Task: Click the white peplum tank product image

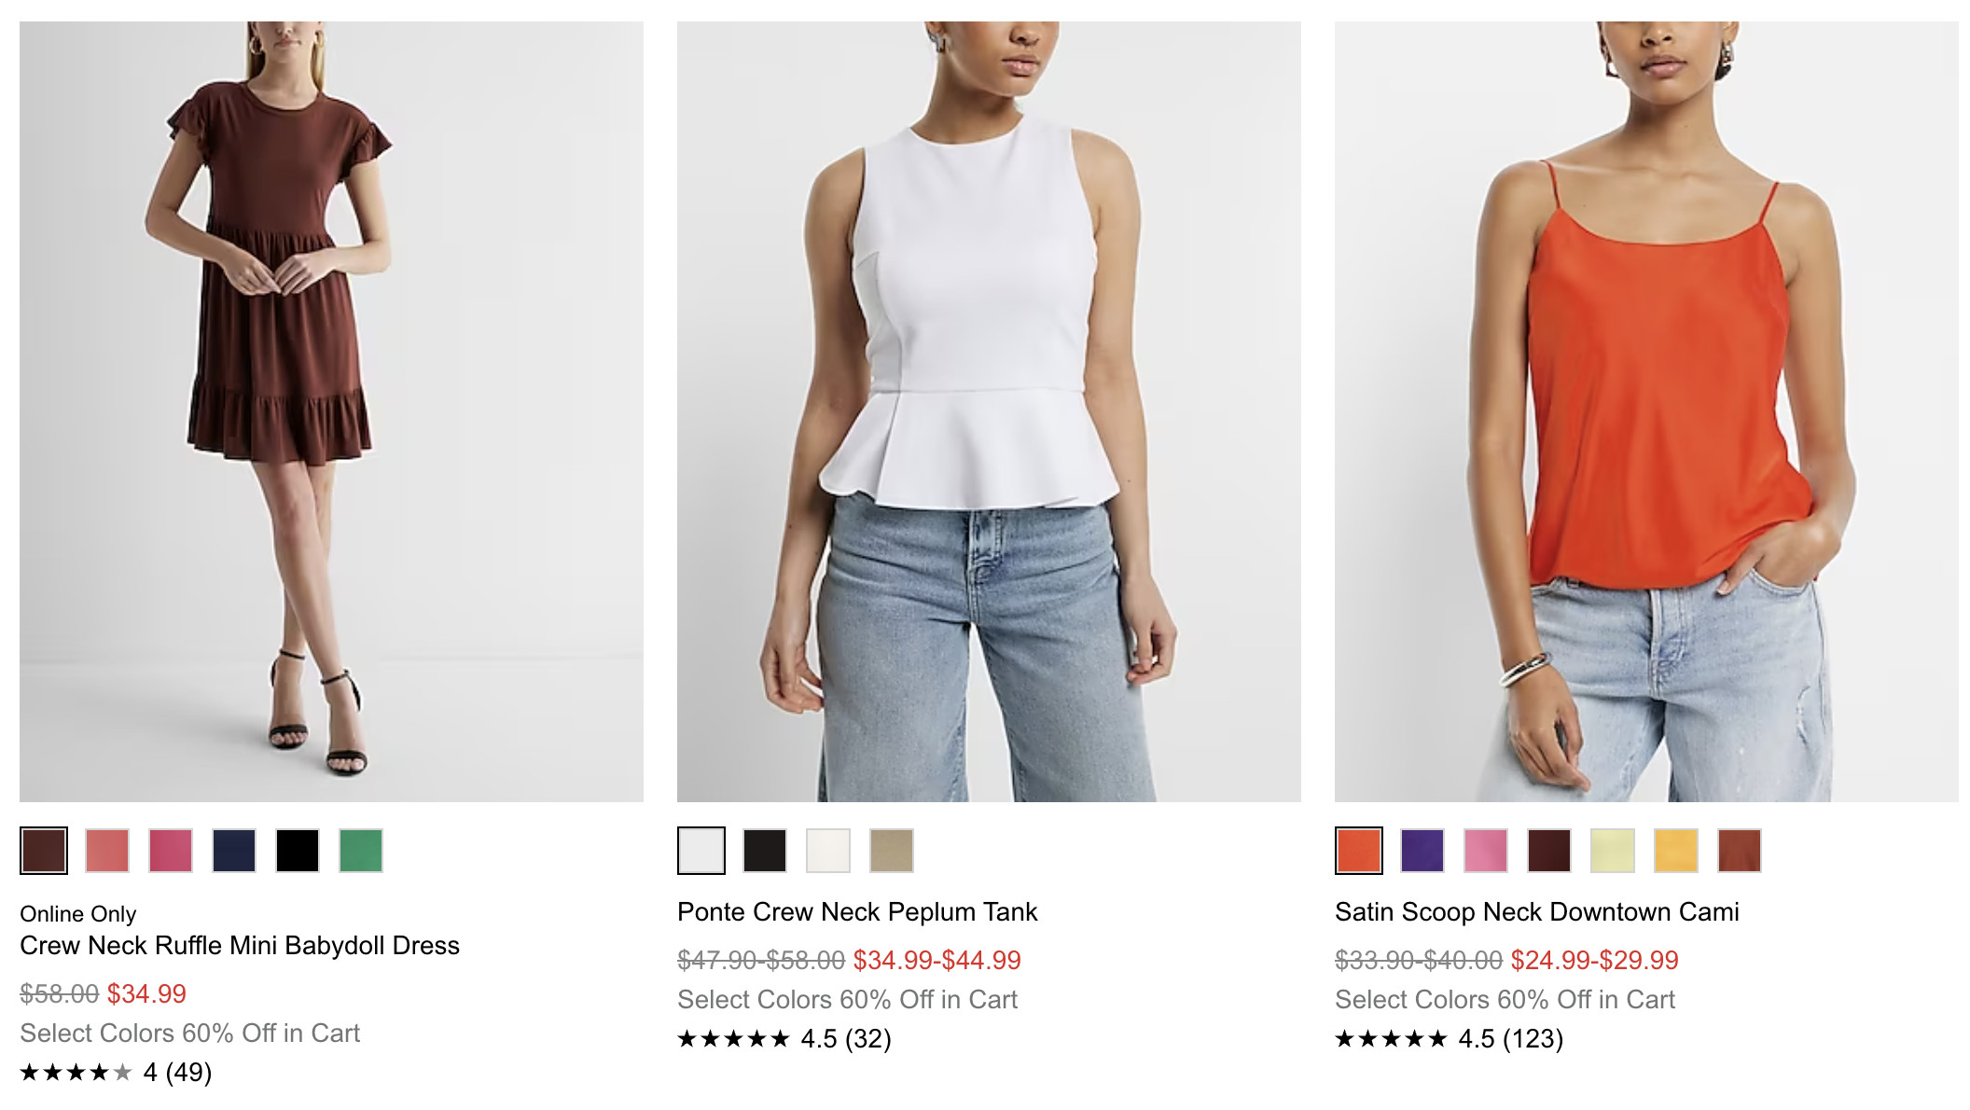Action: 989,411
